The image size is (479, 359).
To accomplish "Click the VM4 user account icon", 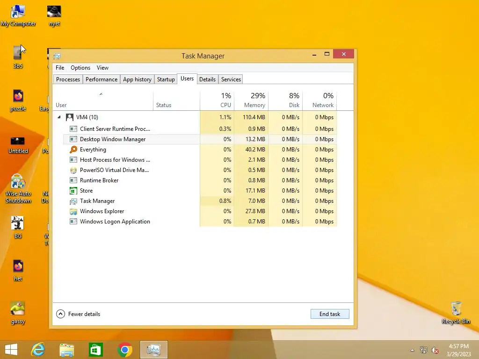I will pos(69,117).
